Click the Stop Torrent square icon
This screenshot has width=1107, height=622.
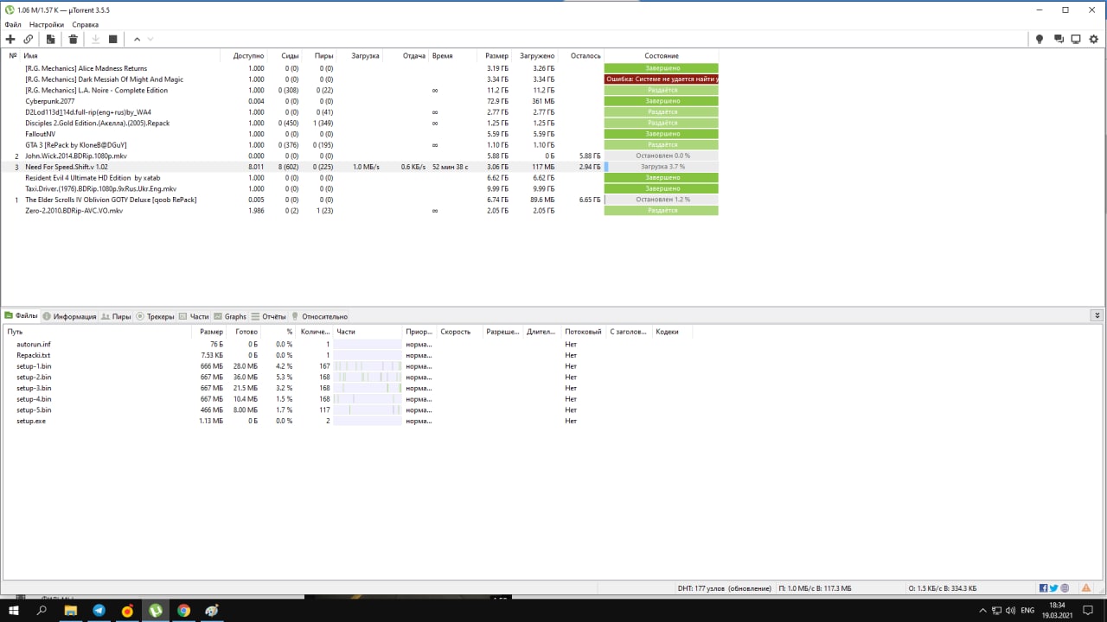pos(112,39)
